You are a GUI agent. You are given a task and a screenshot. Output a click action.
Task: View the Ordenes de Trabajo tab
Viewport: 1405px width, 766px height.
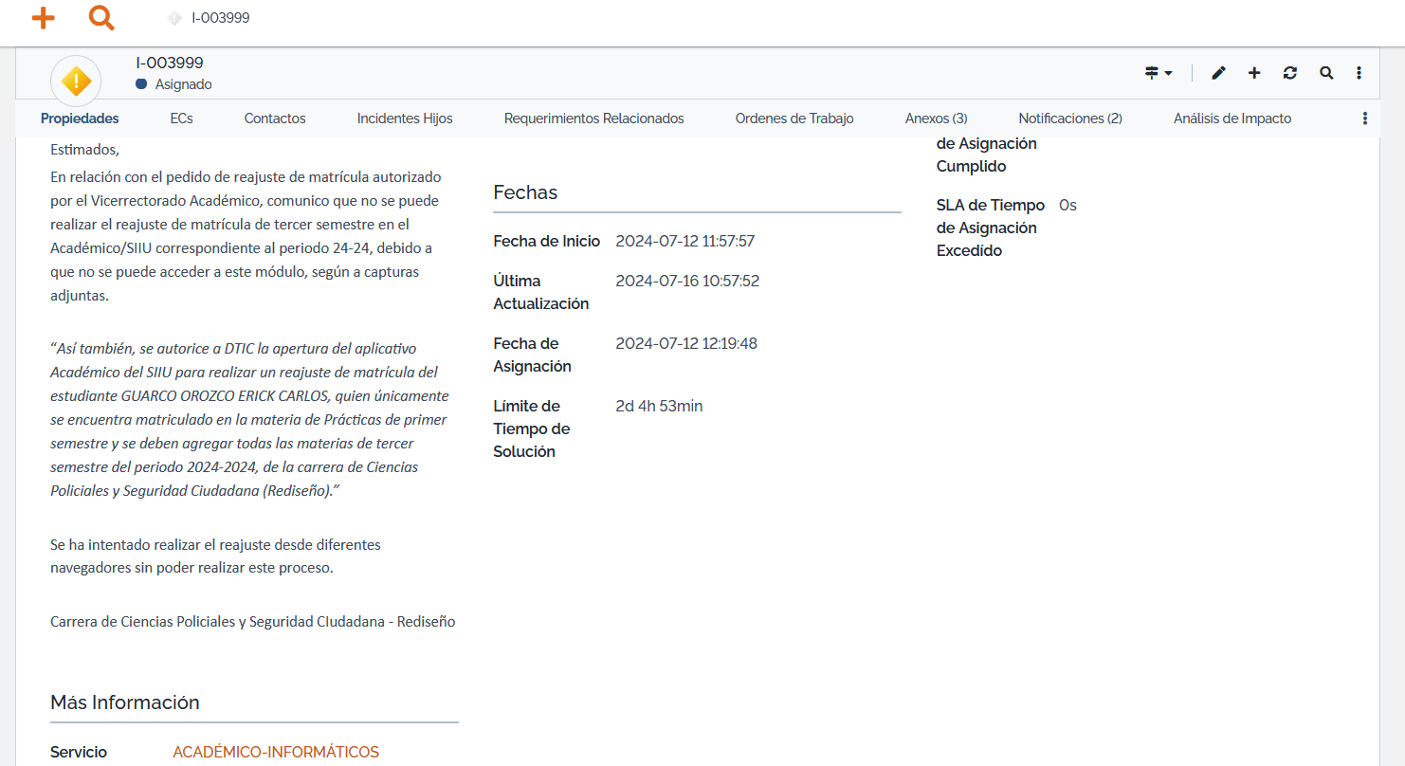click(794, 119)
